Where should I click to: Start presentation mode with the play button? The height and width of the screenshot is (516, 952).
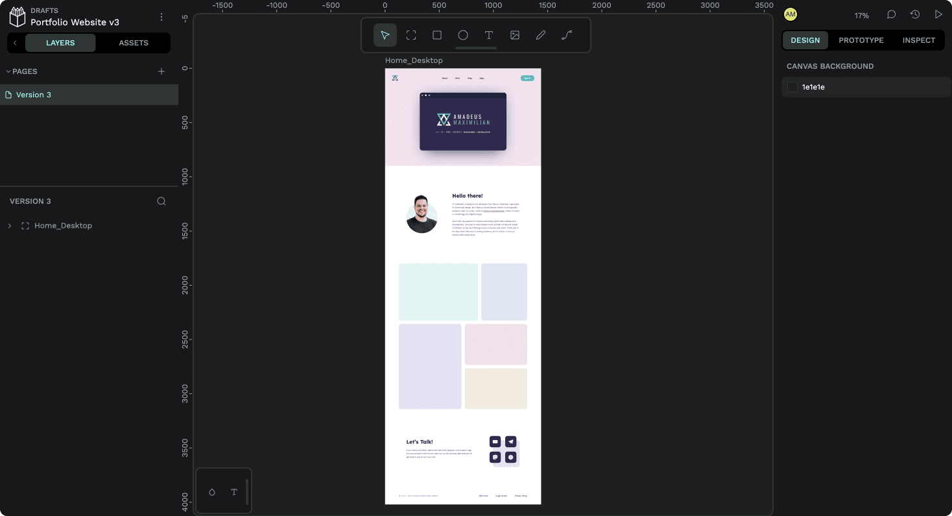(938, 14)
